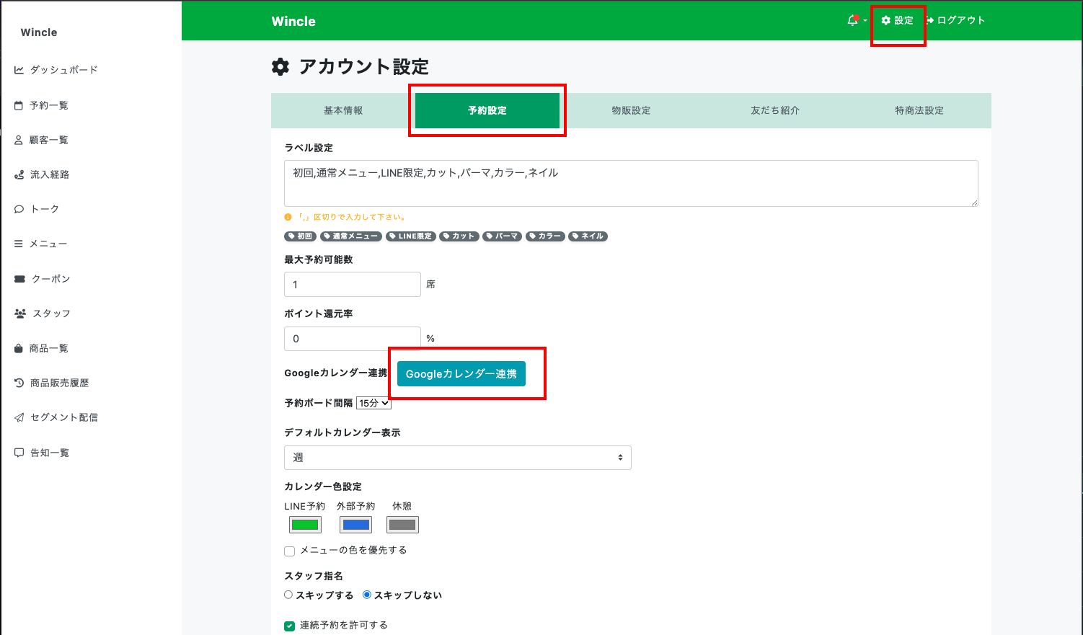Open the green LINE予約 color swatch
1083x635 pixels.
(305, 525)
